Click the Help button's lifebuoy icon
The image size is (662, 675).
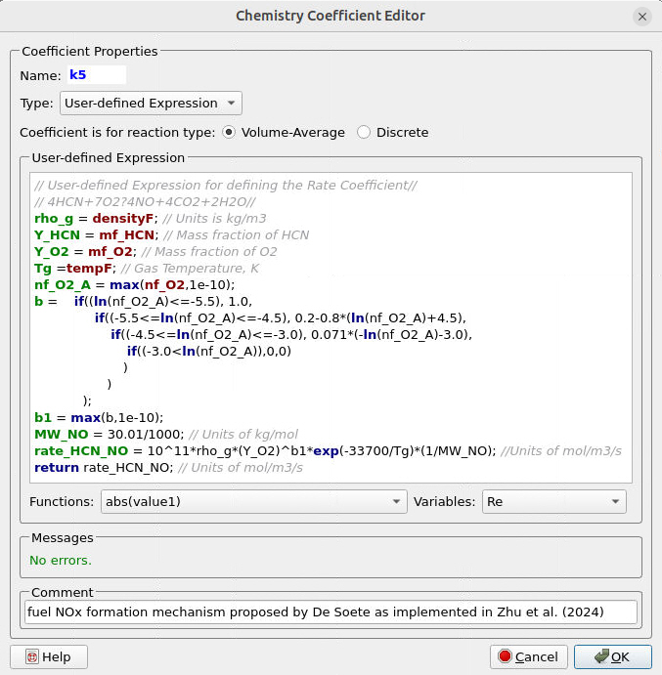(31, 657)
